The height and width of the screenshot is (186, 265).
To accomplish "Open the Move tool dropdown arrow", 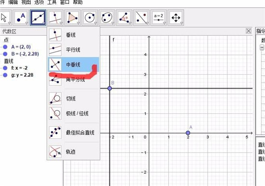I will pyautogui.click(x=10, y=23).
